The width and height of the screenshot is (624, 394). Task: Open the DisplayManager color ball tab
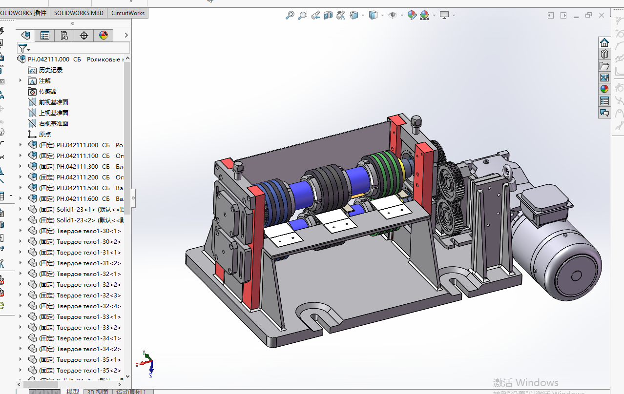point(104,35)
